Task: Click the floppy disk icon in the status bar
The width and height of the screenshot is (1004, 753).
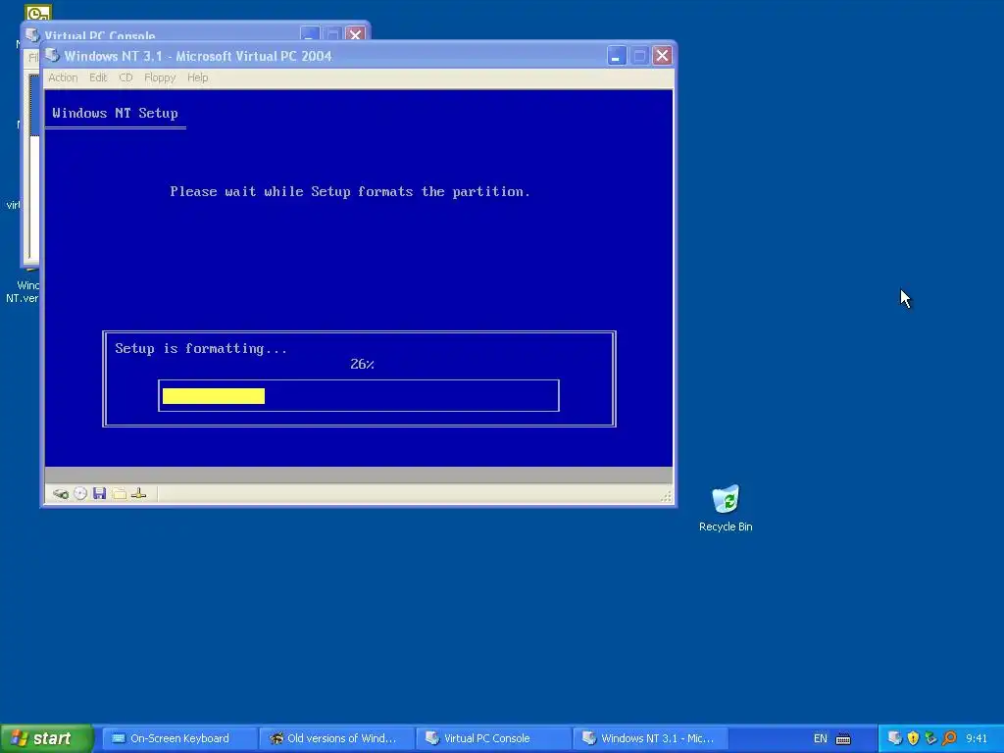Action: click(99, 493)
